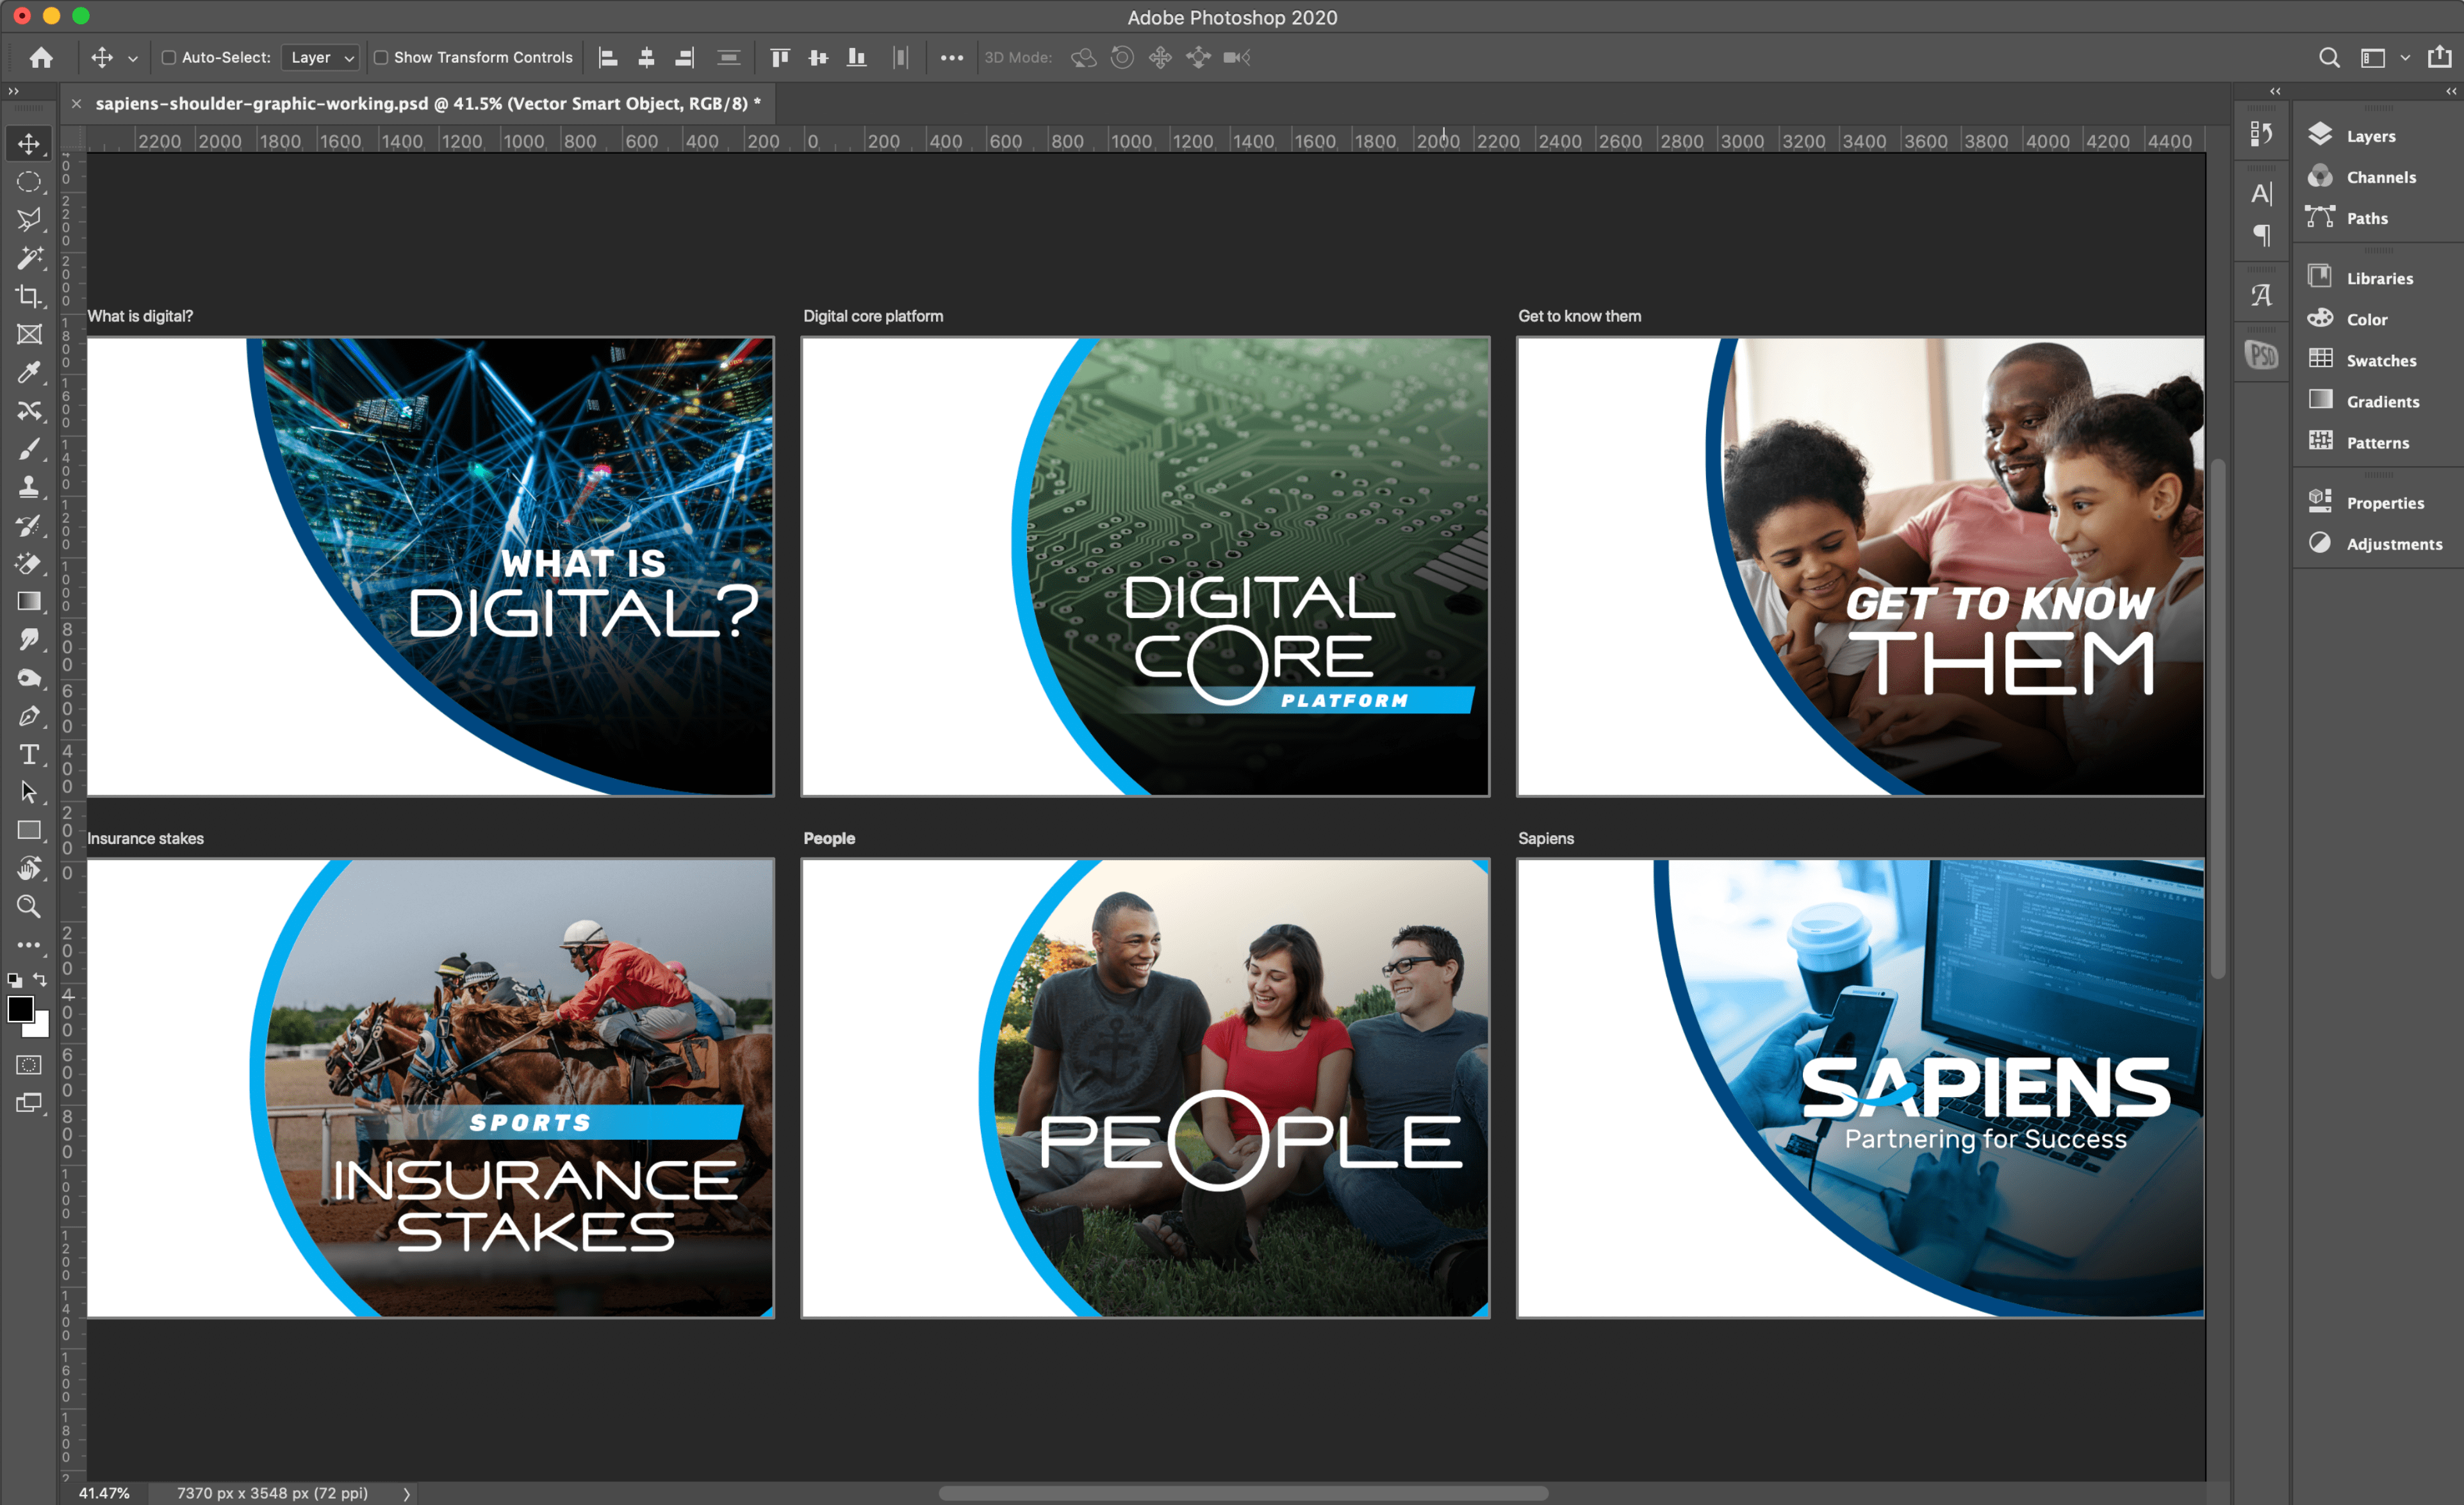The height and width of the screenshot is (1505, 2464).
Task: Expand the narrow icon panel column
Action: pyautogui.click(x=2275, y=91)
